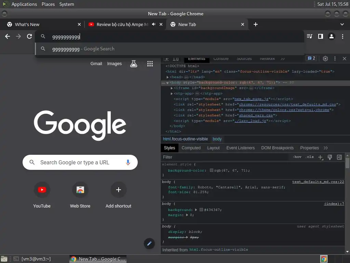
Task: Toggle the Chrome side panel icon
Action: point(321,36)
